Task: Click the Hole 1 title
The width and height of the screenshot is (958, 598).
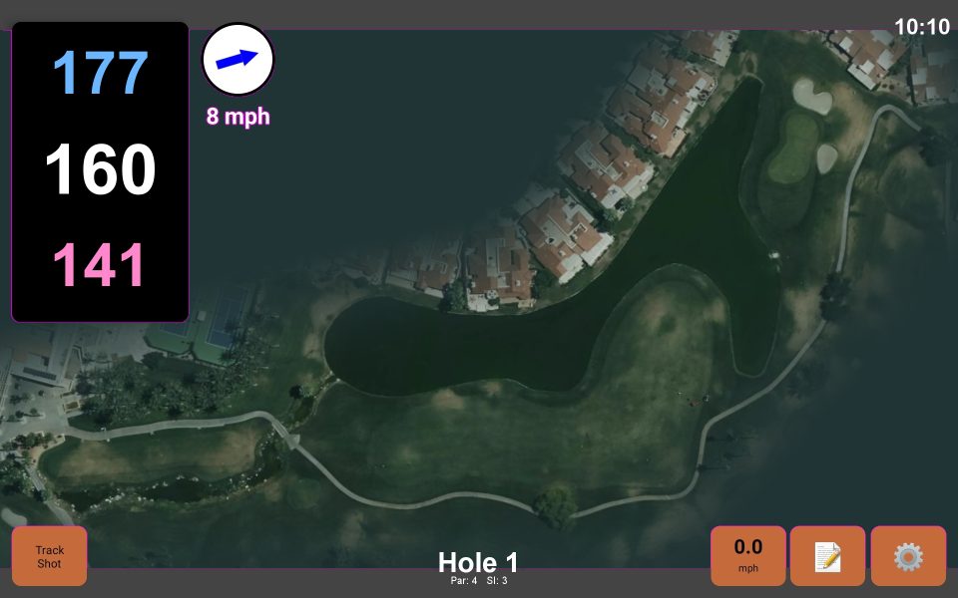Action: click(x=478, y=562)
